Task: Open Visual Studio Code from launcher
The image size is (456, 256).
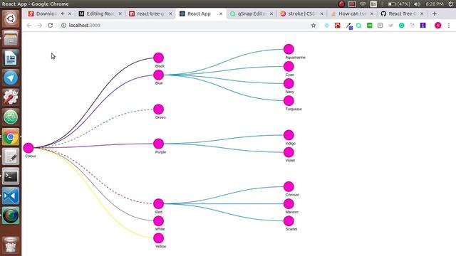Action: [x=11, y=196]
